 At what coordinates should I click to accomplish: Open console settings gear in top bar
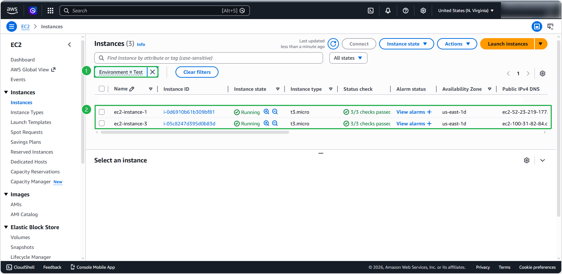point(423,11)
